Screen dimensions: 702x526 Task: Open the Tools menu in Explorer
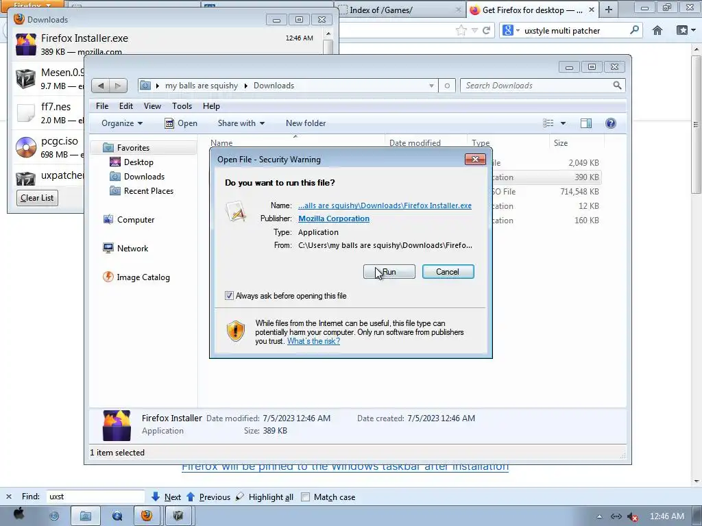182,106
